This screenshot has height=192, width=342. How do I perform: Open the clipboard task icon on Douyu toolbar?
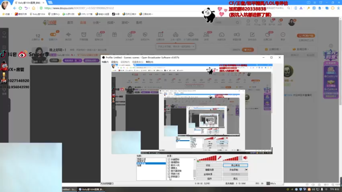coord(160,35)
